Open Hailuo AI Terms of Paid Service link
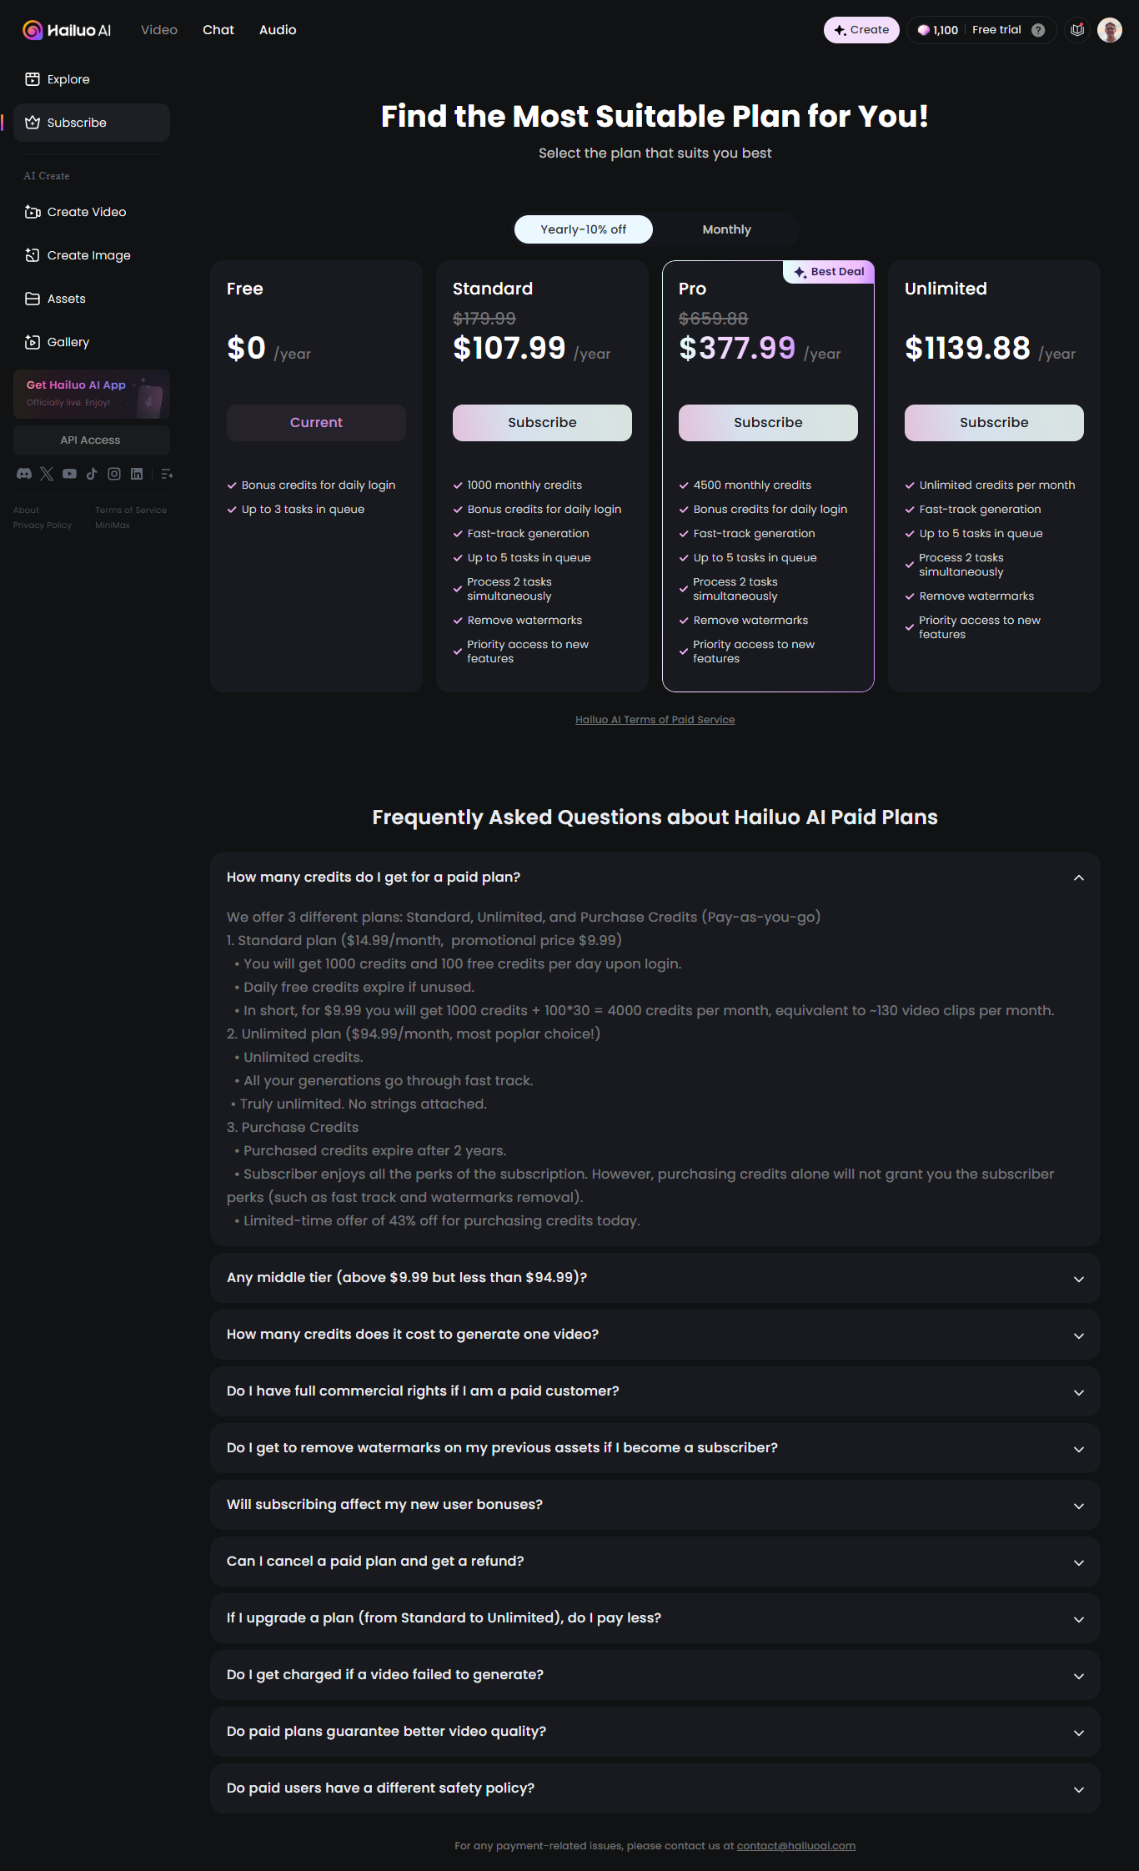The width and height of the screenshot is (1139, 1871). click(655, 720)
